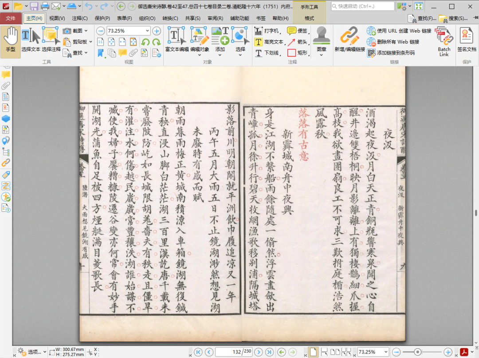Image resolution: width=479 pixels, height=358 pixels.
Task: Click the zoom slider in status bar
Action: 417,352
